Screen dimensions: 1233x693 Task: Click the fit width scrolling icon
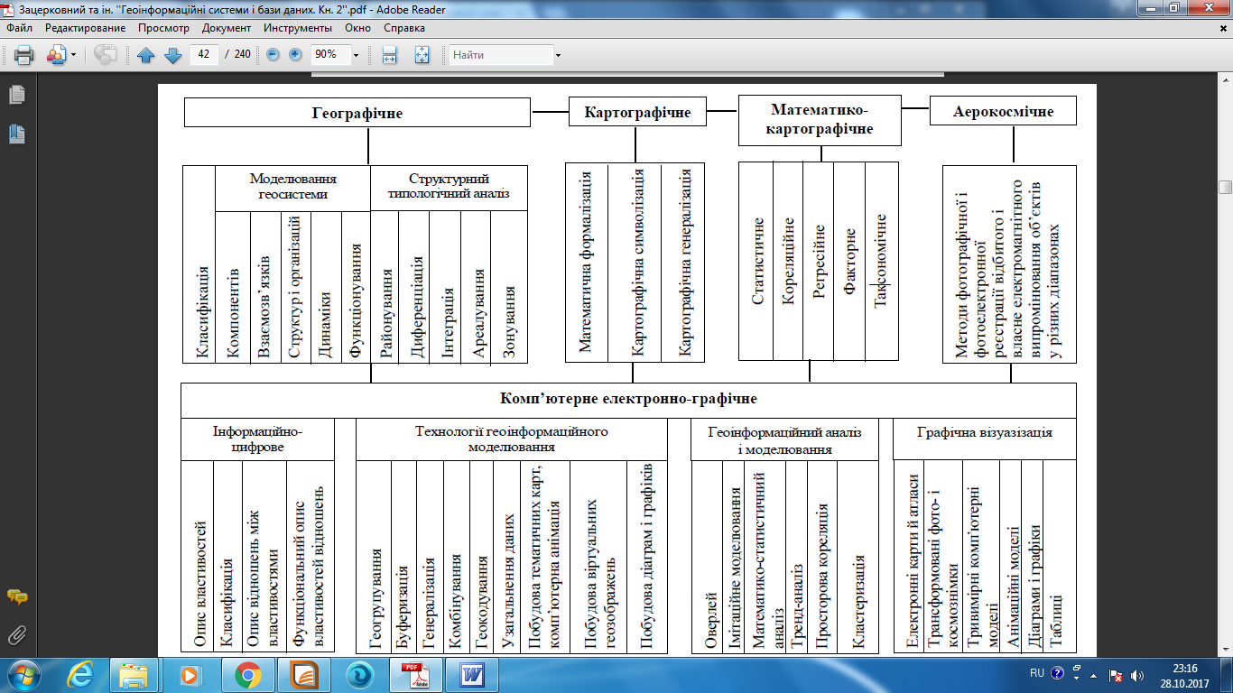[x=390, y=55]
